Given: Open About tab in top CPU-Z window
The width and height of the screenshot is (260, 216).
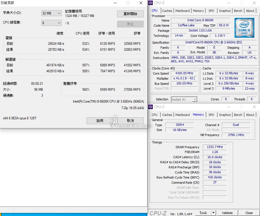Looking at the screenshot, I should click(250, 11).
